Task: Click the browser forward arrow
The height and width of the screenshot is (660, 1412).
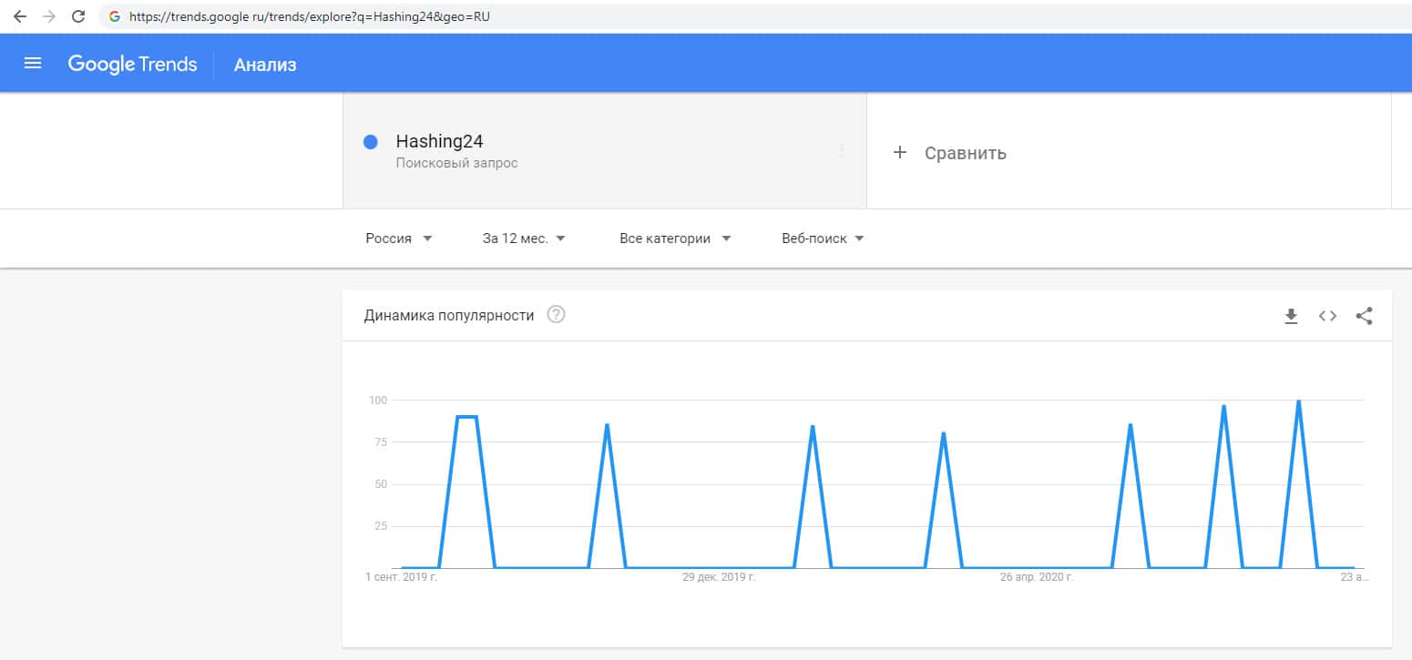Action: pos(49,16)
